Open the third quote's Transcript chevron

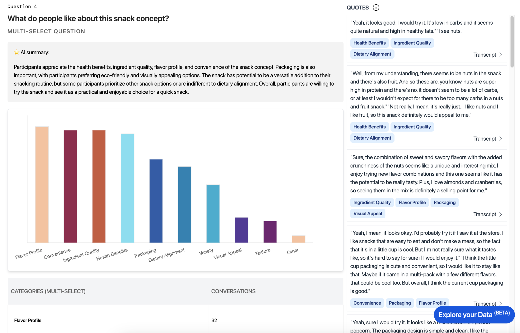coord(500,214)
